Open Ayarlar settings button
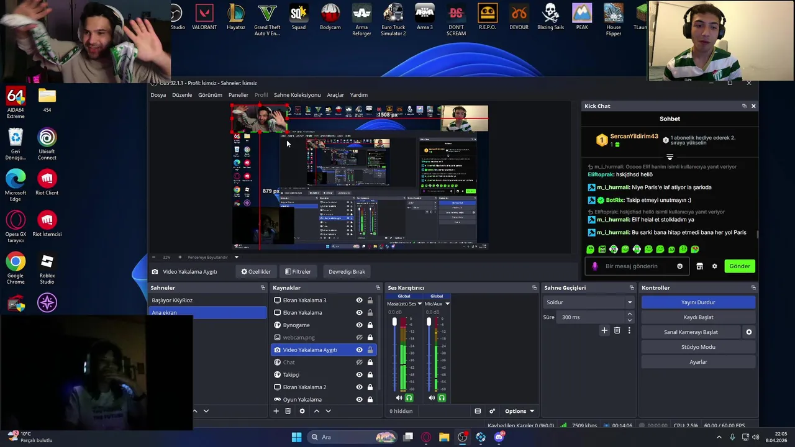The image size is (795, 447). pyautogui.click(x=698, y=362)
